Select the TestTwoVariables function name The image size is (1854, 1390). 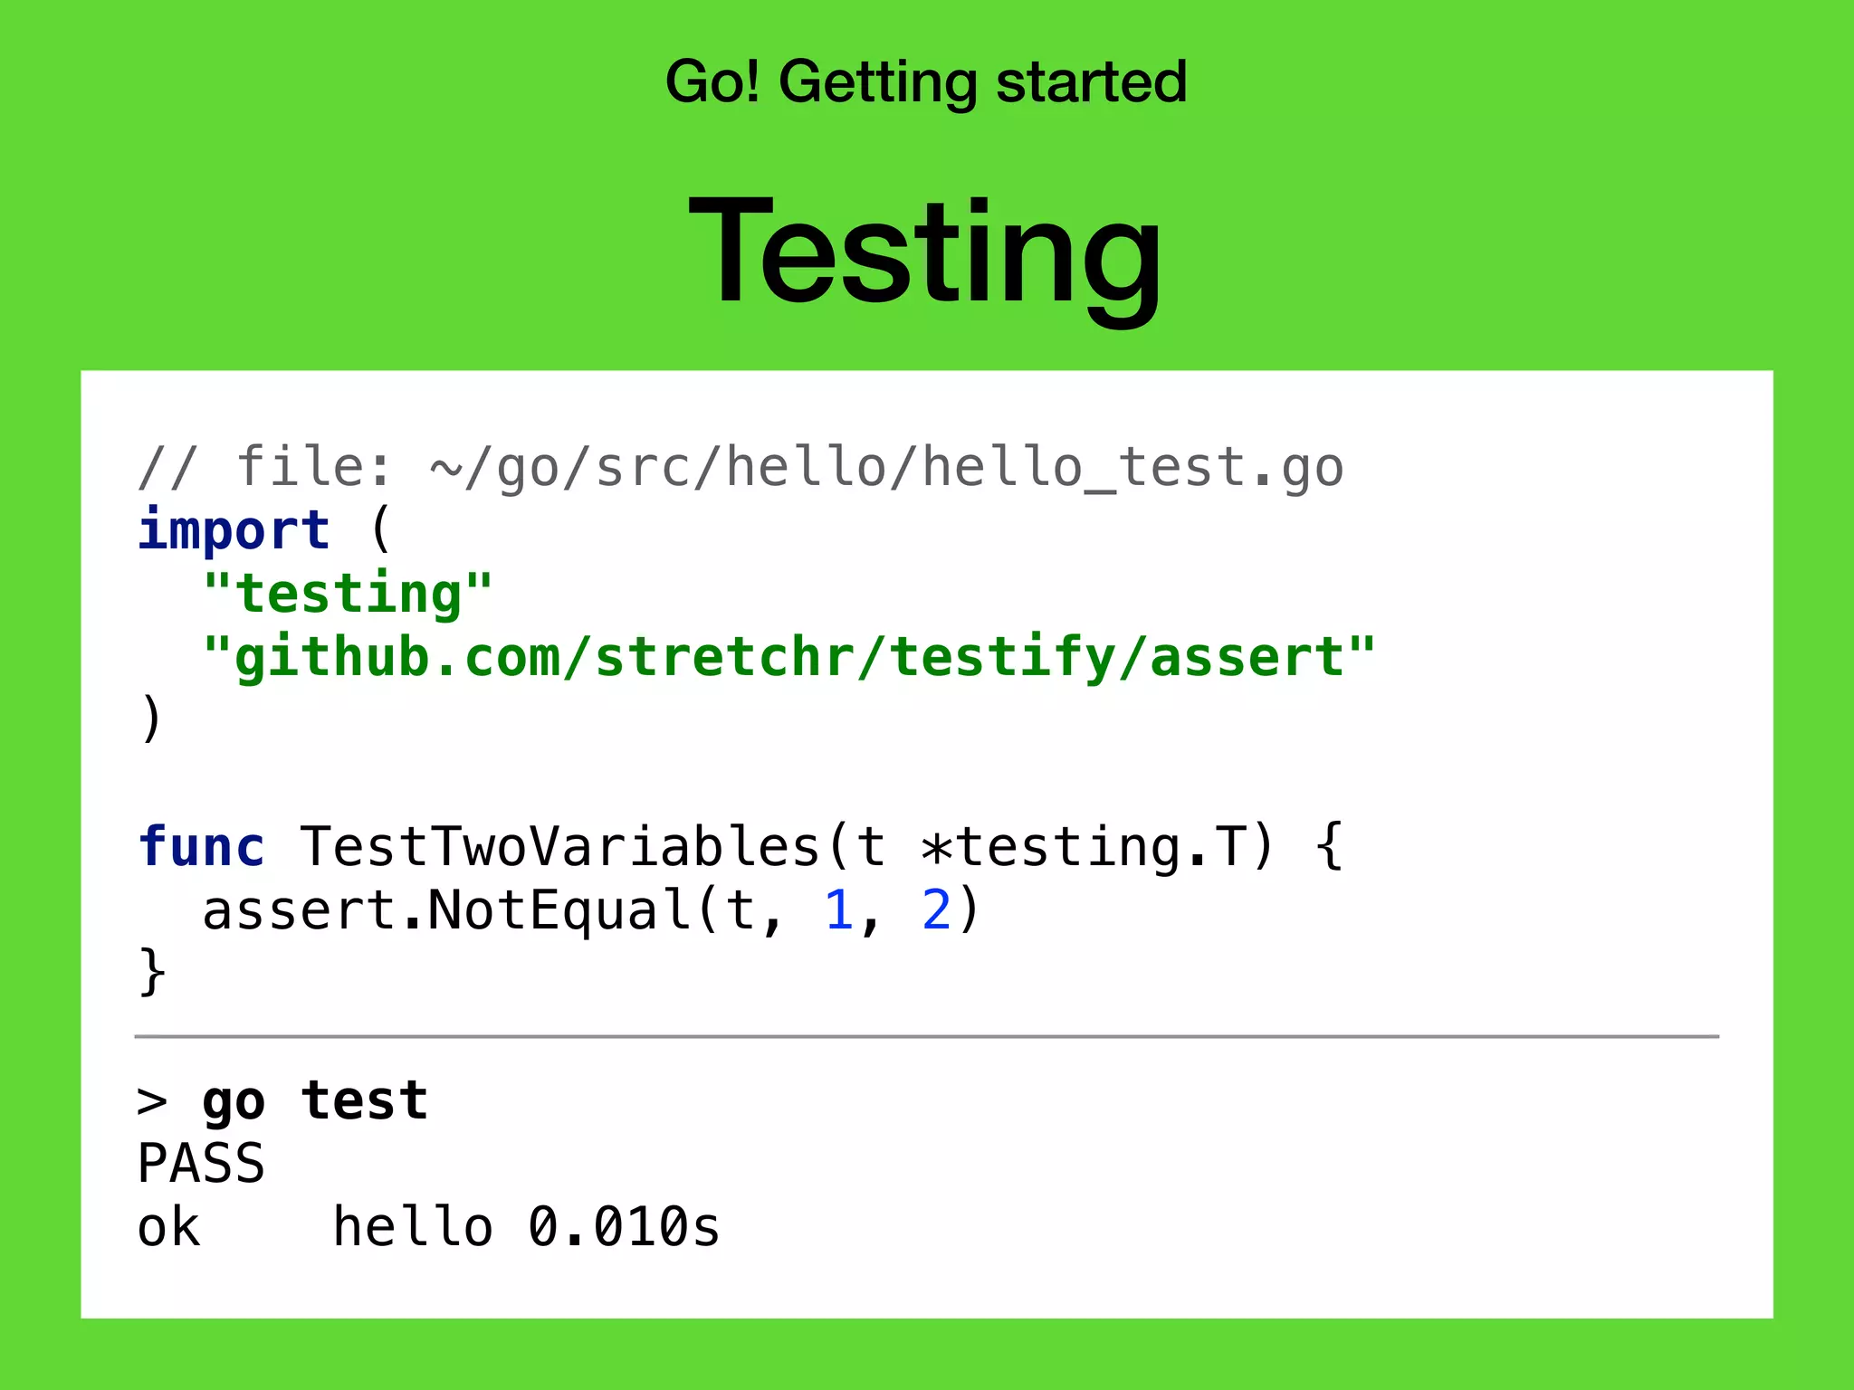point(559,847)
